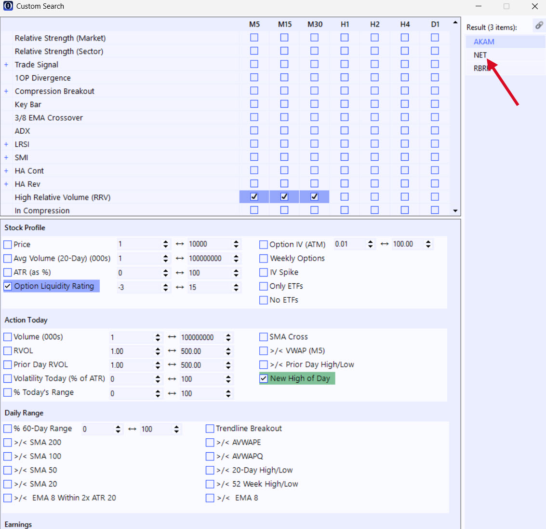546x529 pixels.
Task: Disable Option Liquidity Rating filter
Action: pos(8,286)
